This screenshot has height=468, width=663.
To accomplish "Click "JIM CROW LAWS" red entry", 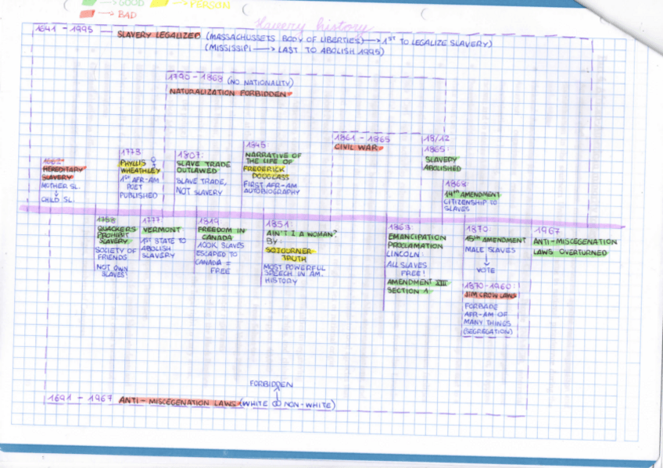I will (x=490, y=295).
